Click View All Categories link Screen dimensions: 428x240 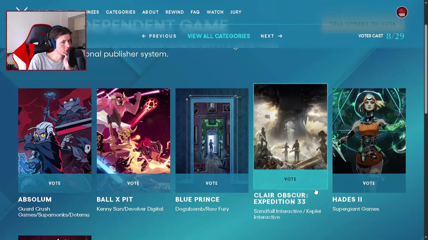[219, 36]
